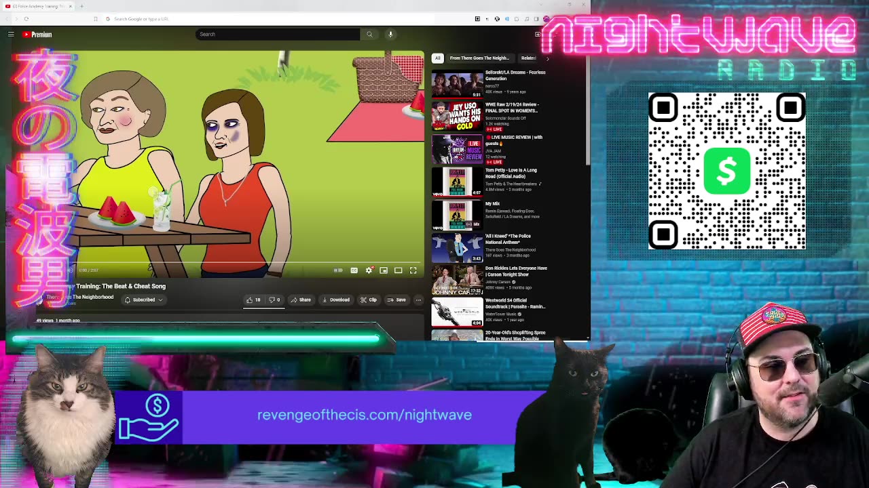Open Tom Petty - Love Is A Long Road
This screenshot has height=488, width=869.
pyautogui.click(x=489, y=182)
